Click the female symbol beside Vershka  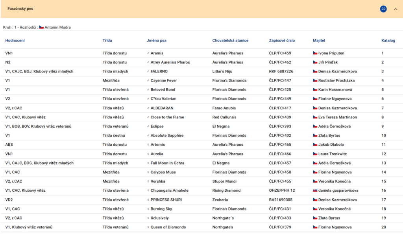(148, 181)
